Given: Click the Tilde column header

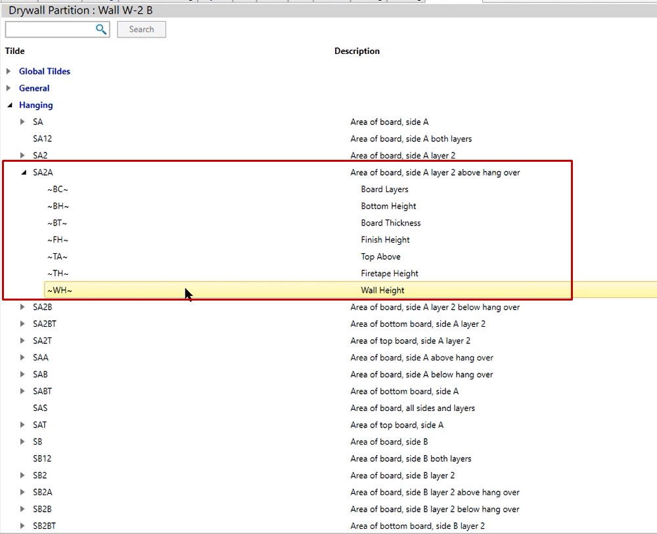Looking at the screenshot, I should (x=15, y=51).
